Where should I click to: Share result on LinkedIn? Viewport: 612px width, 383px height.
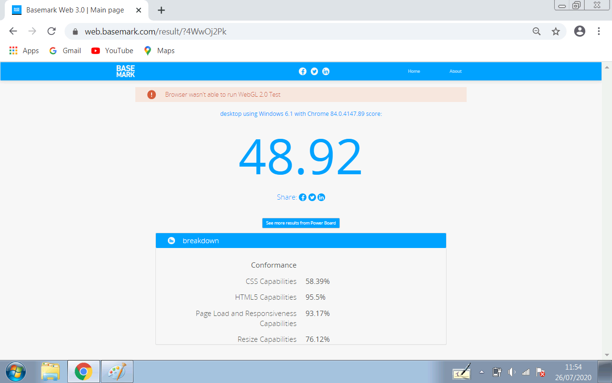pos(321,197)
